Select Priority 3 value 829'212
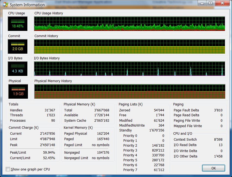This screenshot has height=177, width=232. click(158, 150)
